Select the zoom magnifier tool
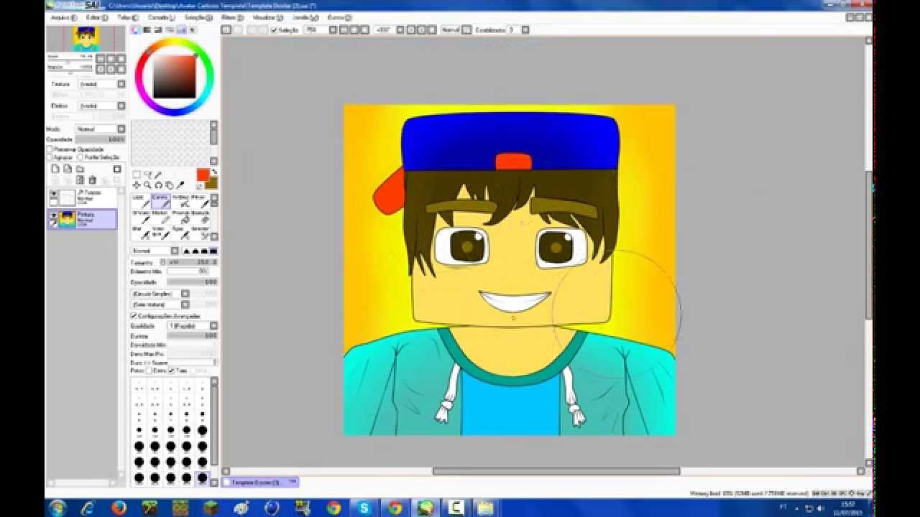Viewport: 920px width, 517px height. tap(147, 185)
